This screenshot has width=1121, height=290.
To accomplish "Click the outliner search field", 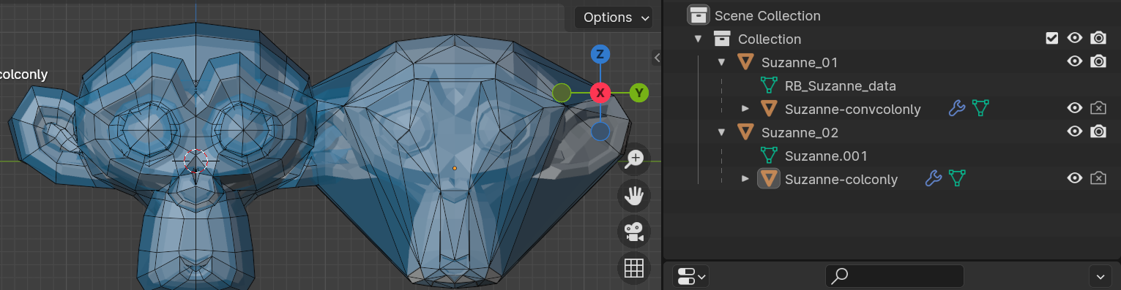I will (895, 276).
